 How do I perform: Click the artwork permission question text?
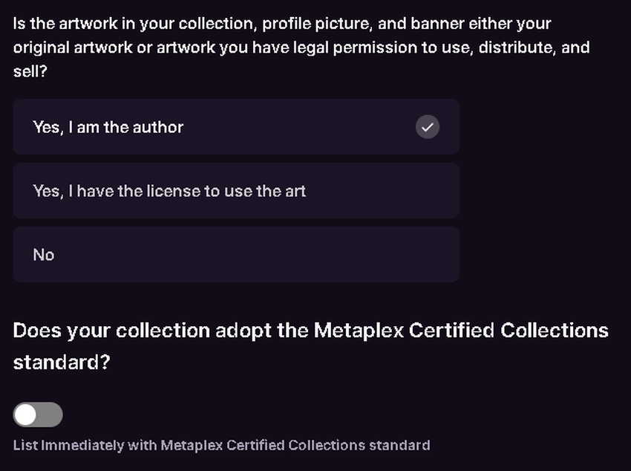pos(301,48)
